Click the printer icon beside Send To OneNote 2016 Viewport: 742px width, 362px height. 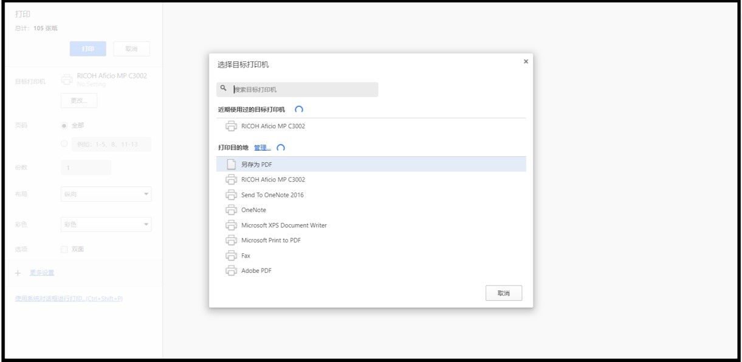pyautogui.click(x=232, y=195)
